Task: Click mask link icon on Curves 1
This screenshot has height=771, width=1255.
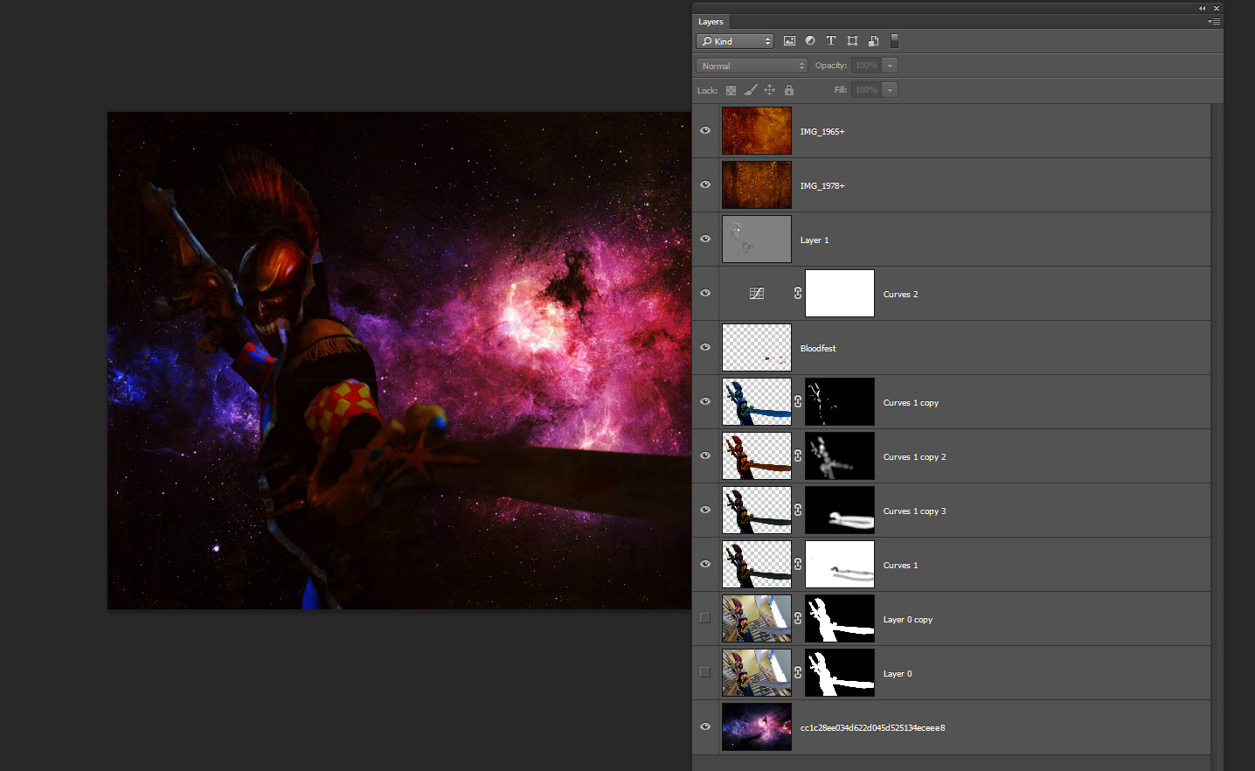Action: (x=798, y=565)
